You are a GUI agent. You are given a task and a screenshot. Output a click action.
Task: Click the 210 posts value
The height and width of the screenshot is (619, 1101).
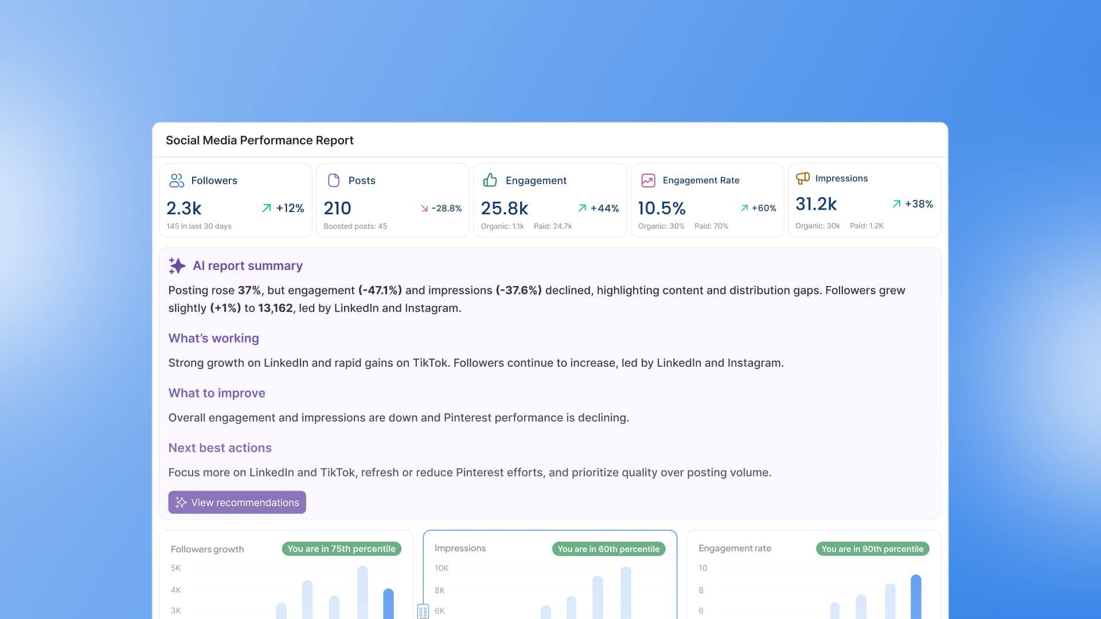337,208
